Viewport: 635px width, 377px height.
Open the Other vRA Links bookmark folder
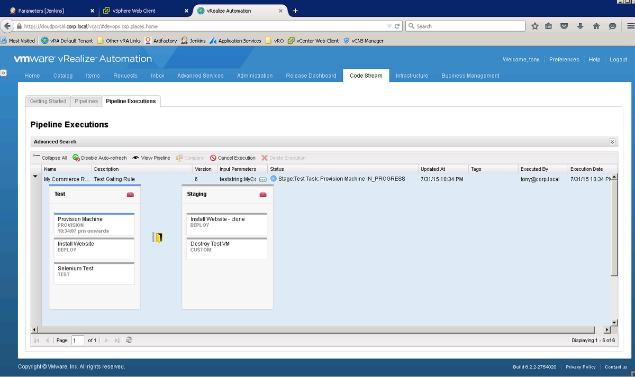119,40
